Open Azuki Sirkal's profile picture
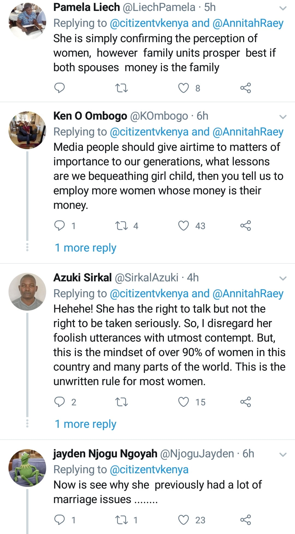295x534 pixels. 27,291
